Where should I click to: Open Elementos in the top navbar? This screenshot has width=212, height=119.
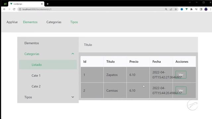[30, 22]
